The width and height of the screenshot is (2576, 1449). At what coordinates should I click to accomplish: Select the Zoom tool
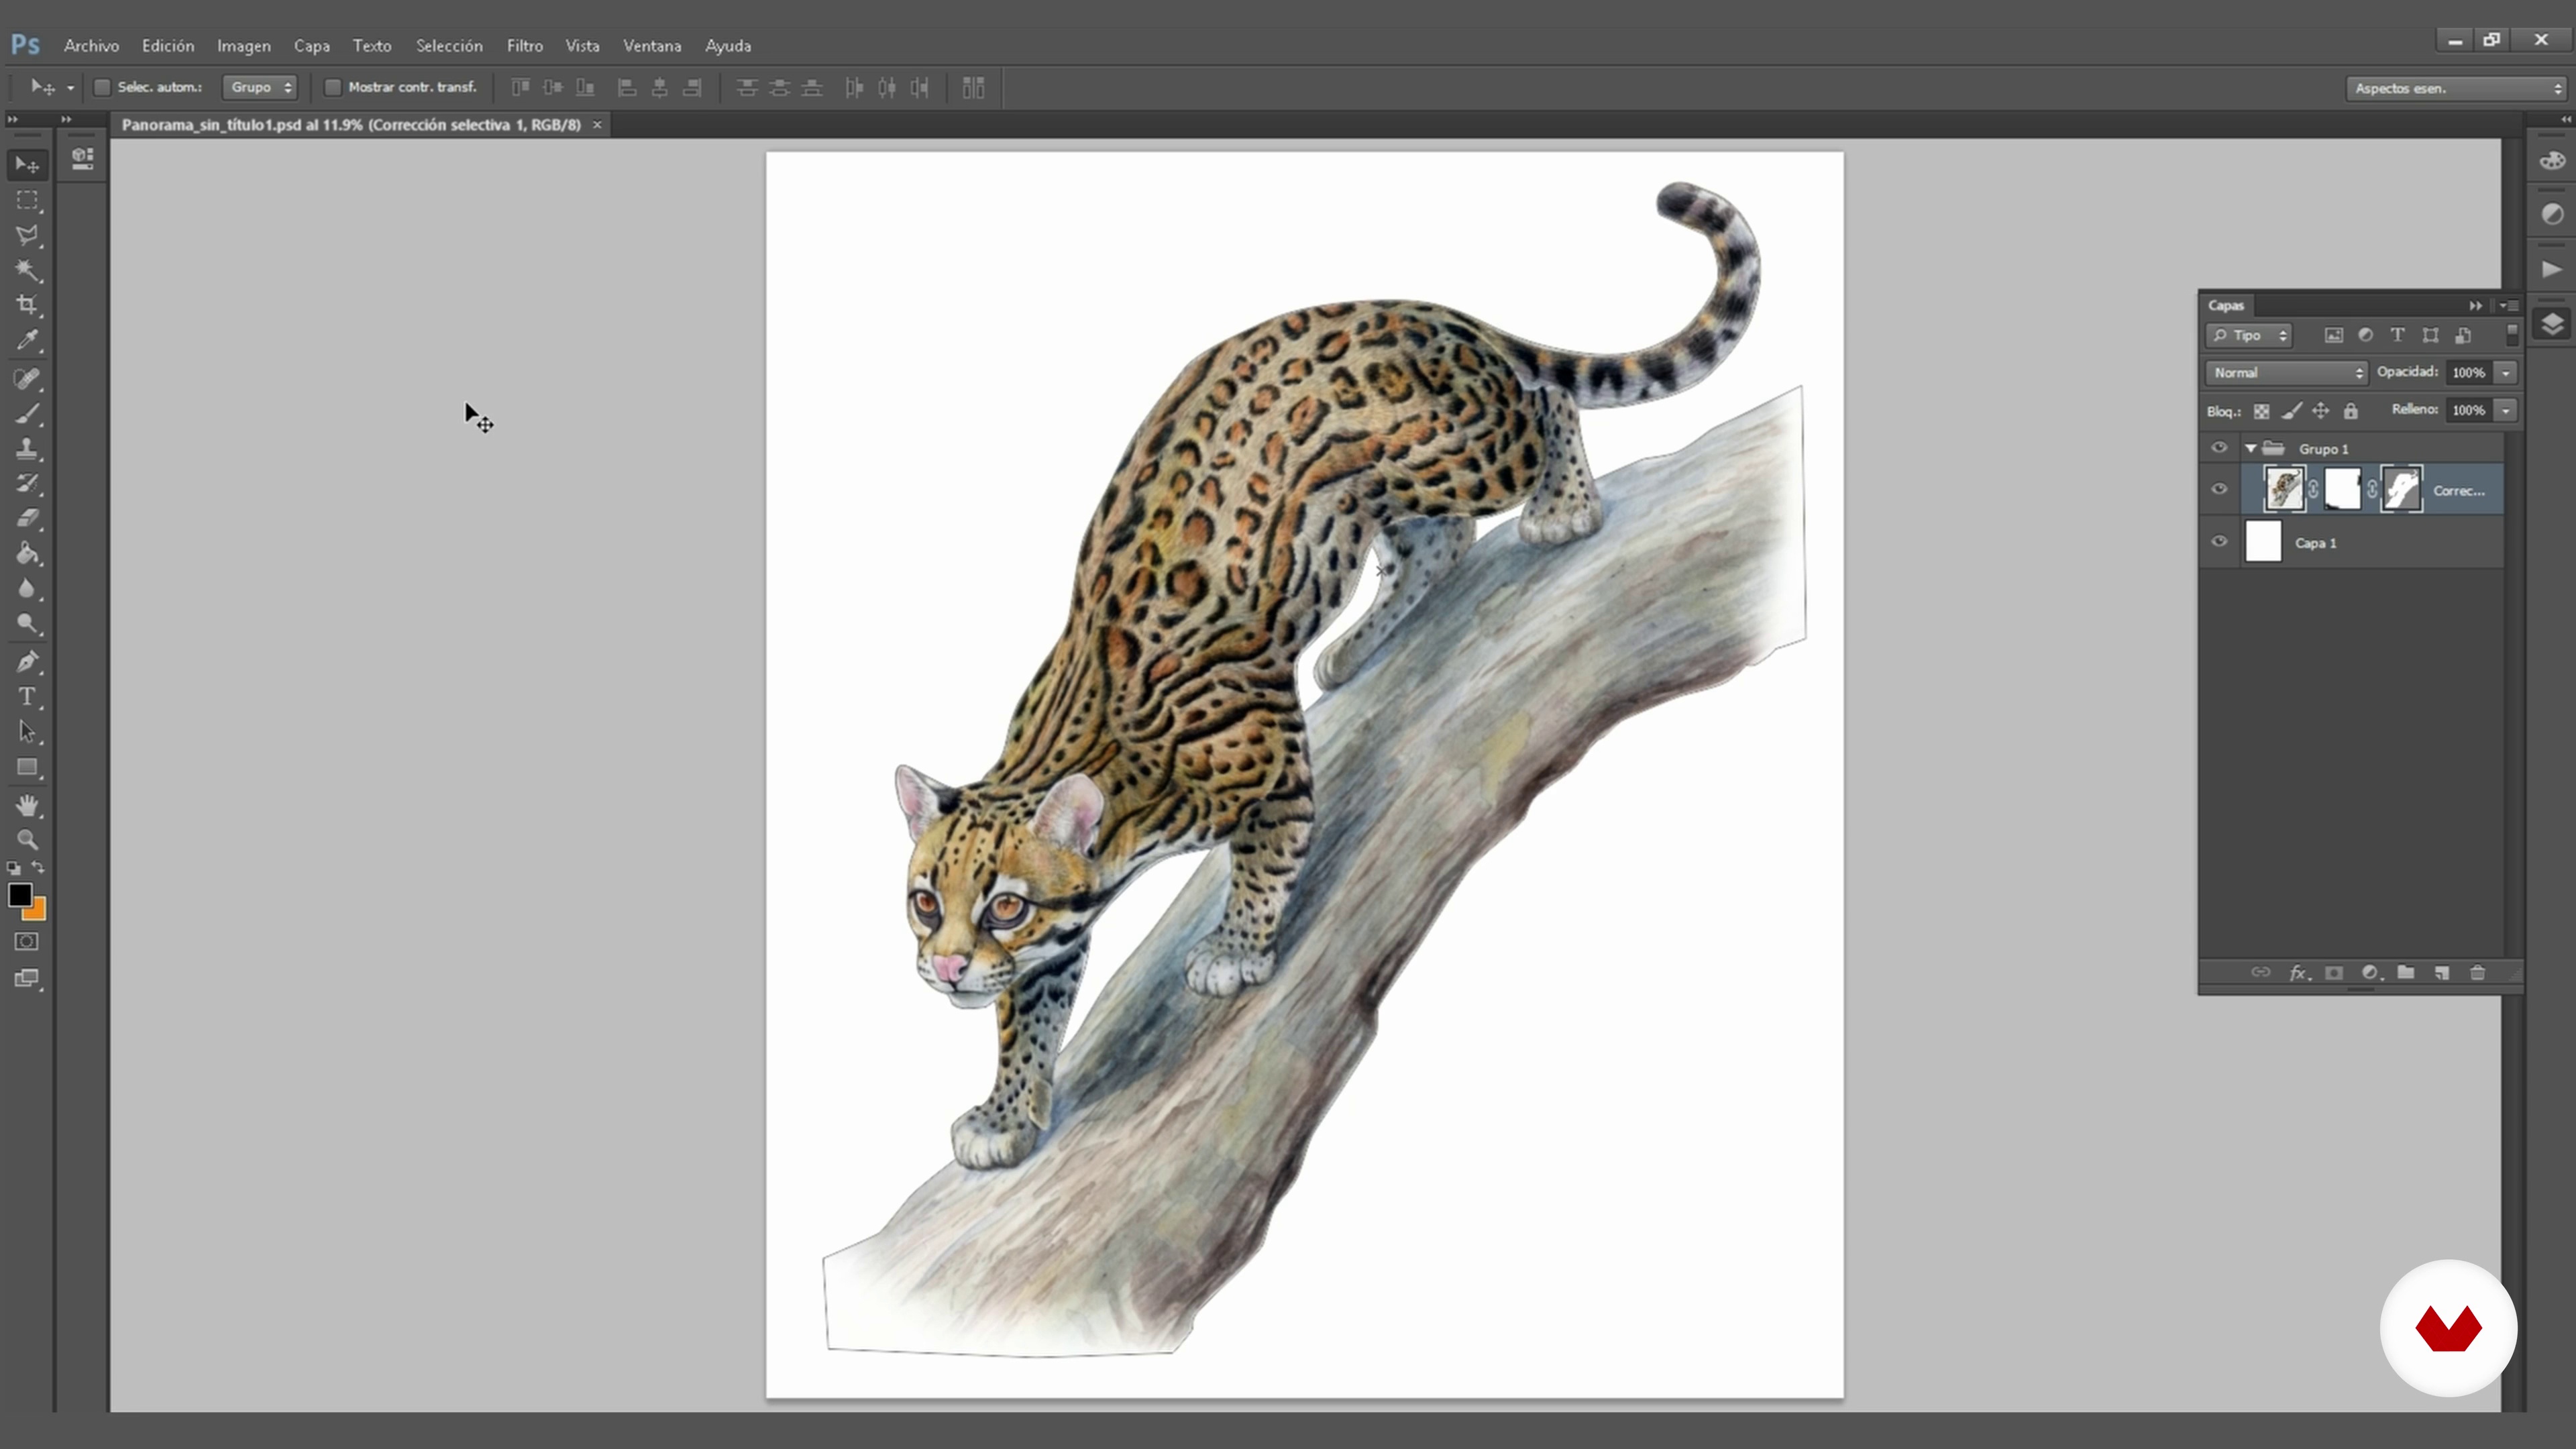pyautogui.click(x=27, y=840)
